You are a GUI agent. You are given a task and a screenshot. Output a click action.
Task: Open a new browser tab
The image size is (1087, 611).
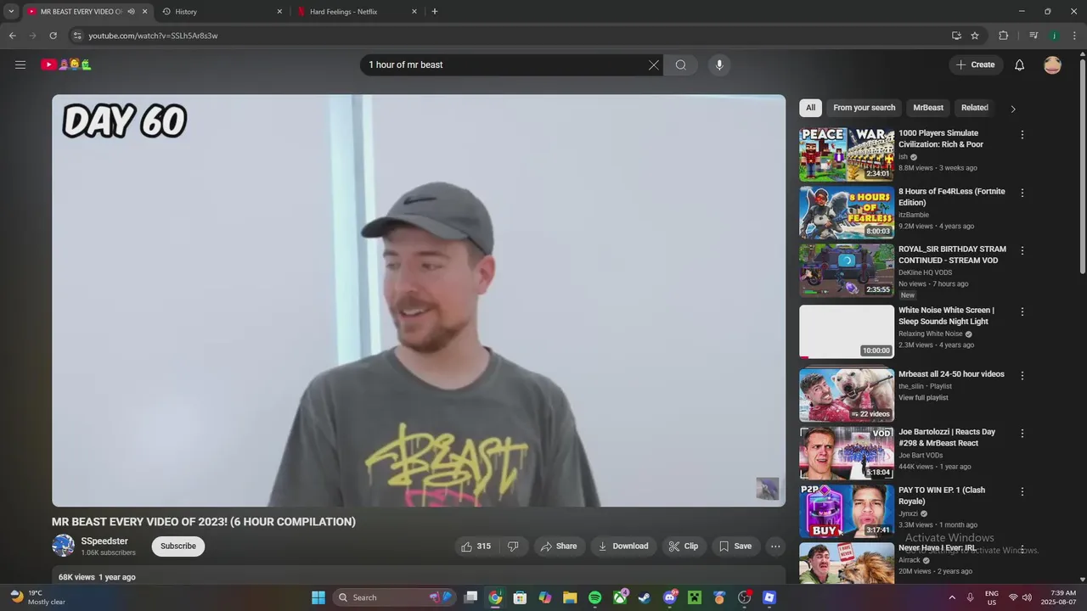point(435,12)
